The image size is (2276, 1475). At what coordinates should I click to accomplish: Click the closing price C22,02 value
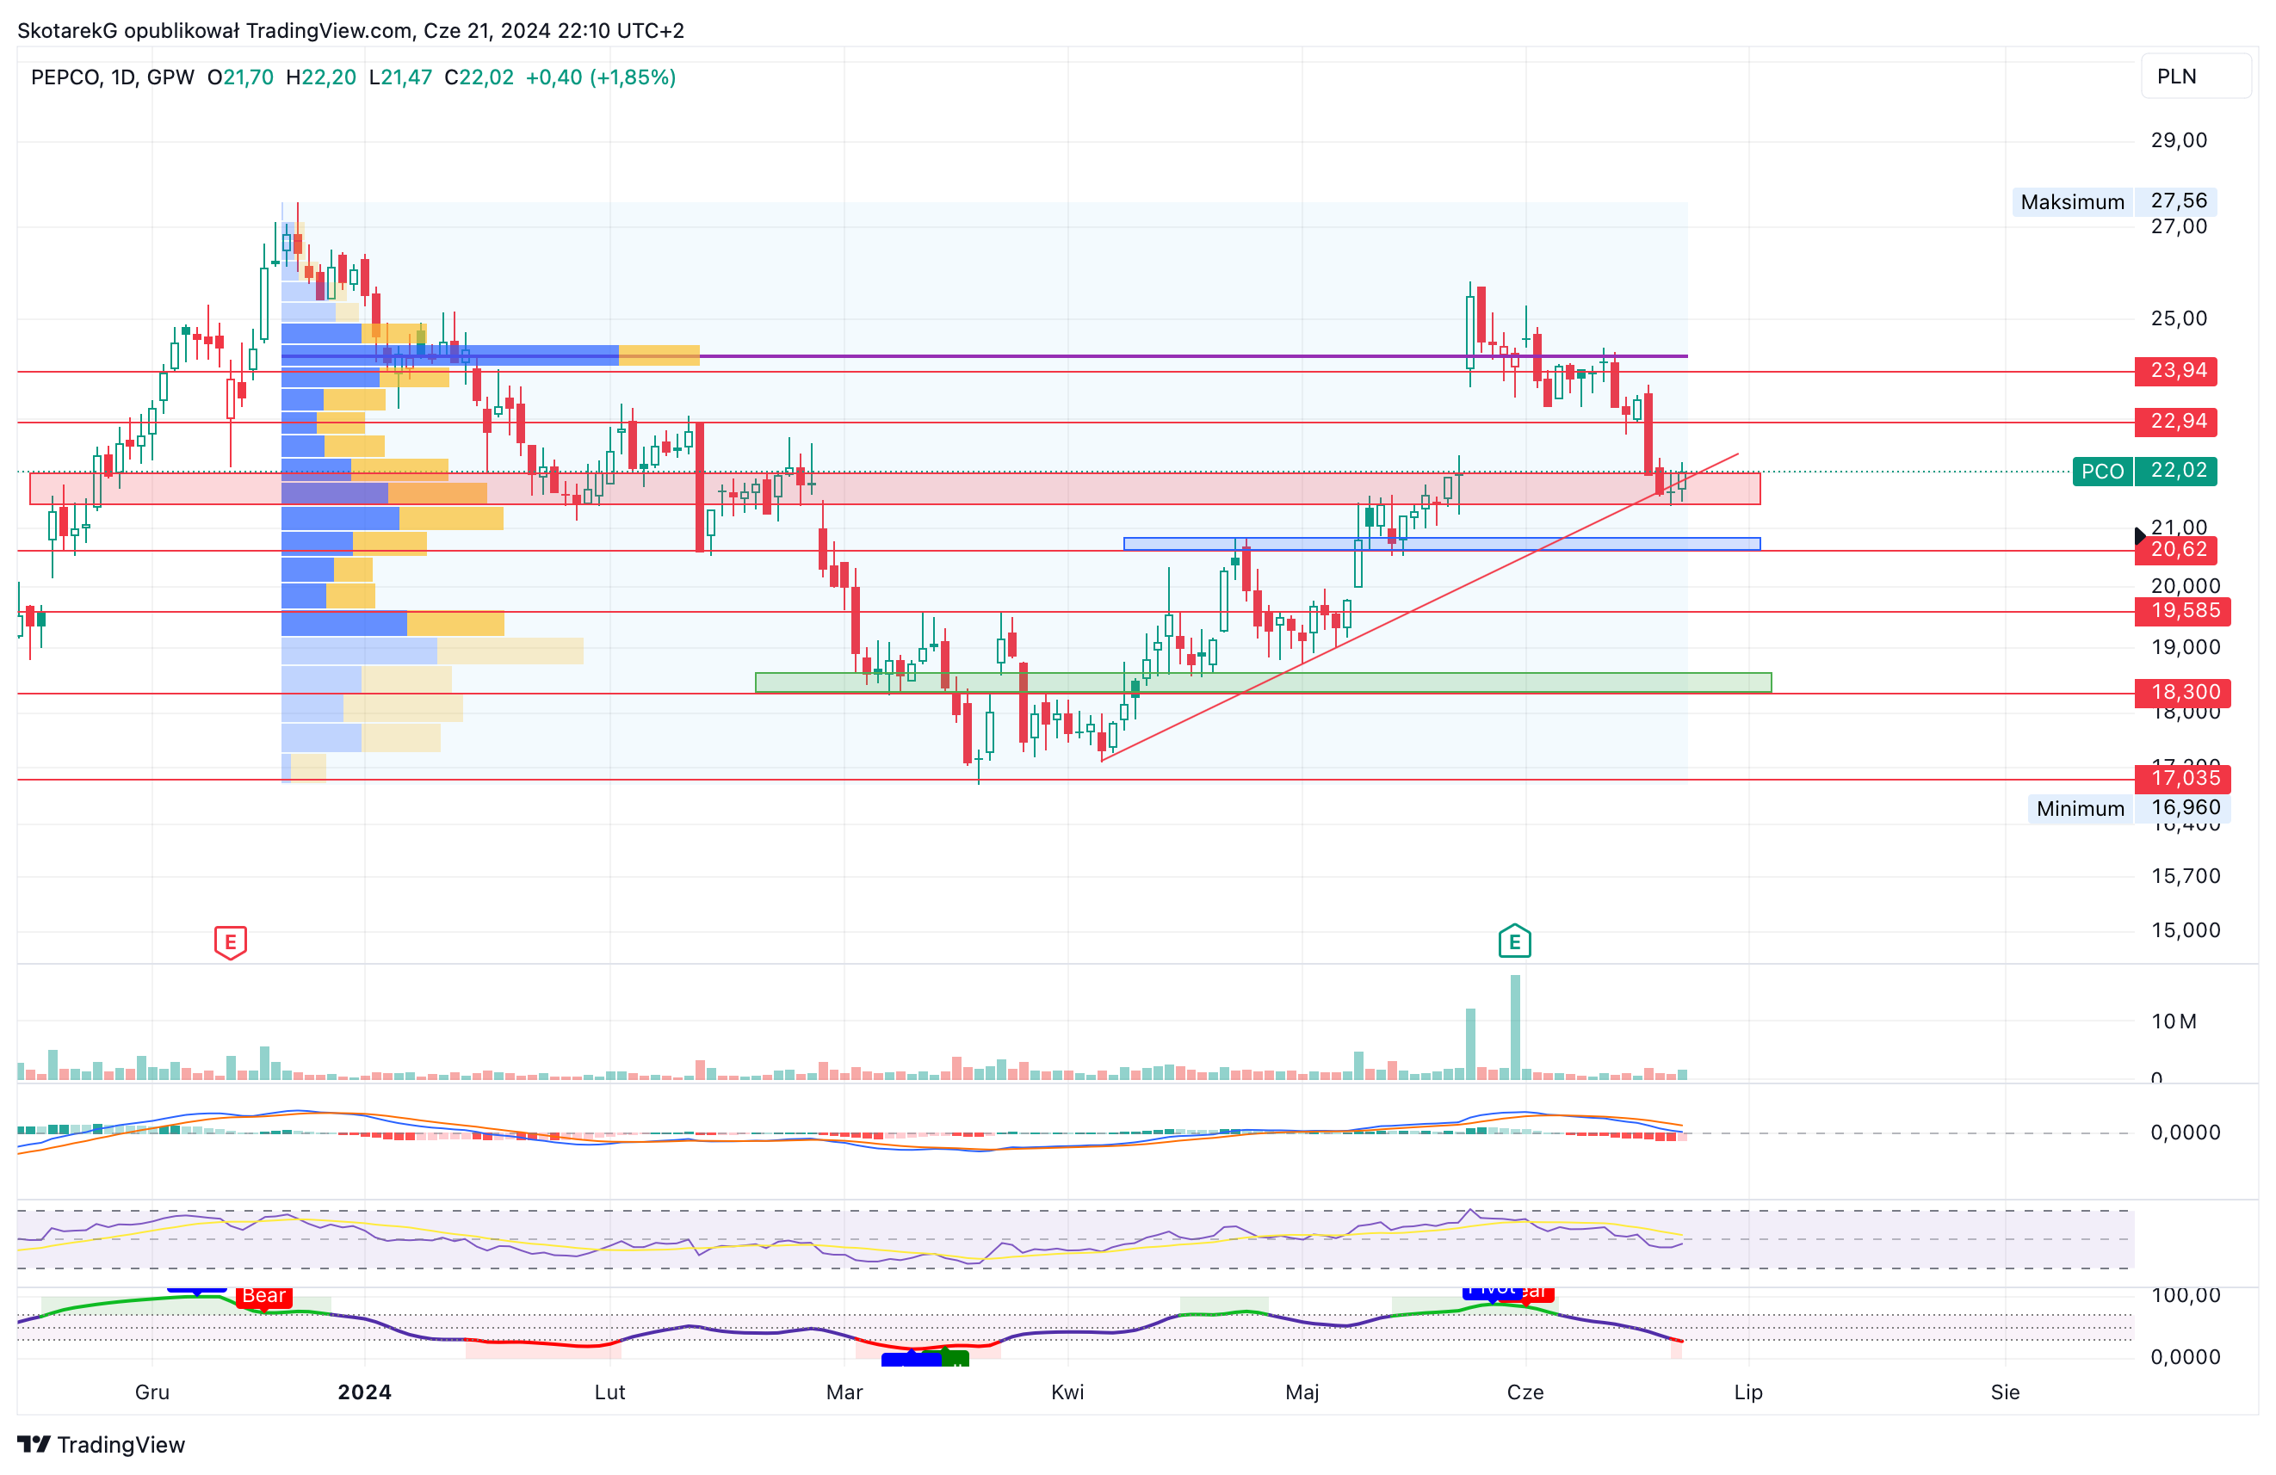[479, 77]
